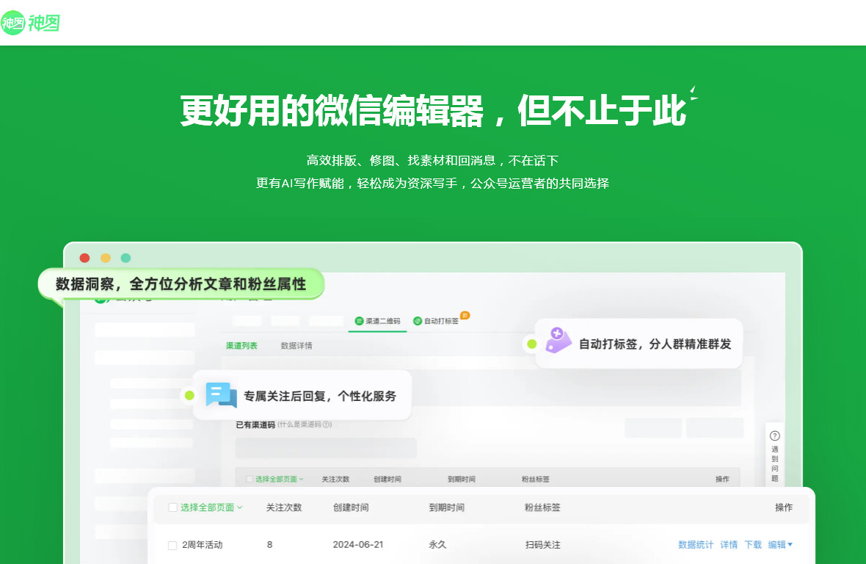Click the 粉丝标签 column header in front table

click(x=542, y=507)
